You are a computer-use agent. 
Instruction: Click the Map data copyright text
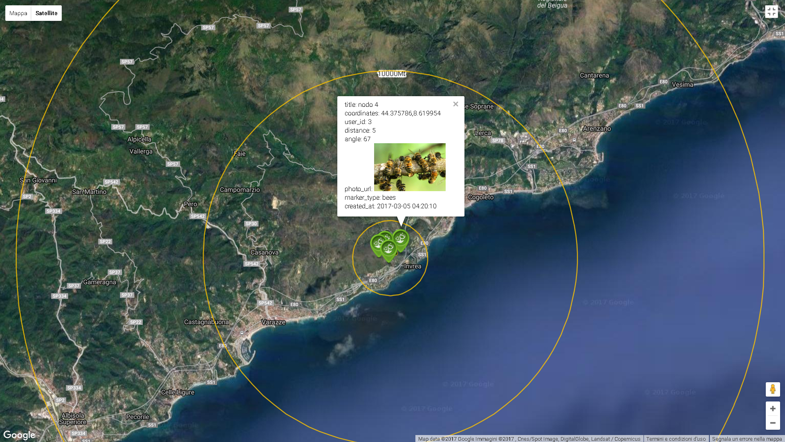529,439
